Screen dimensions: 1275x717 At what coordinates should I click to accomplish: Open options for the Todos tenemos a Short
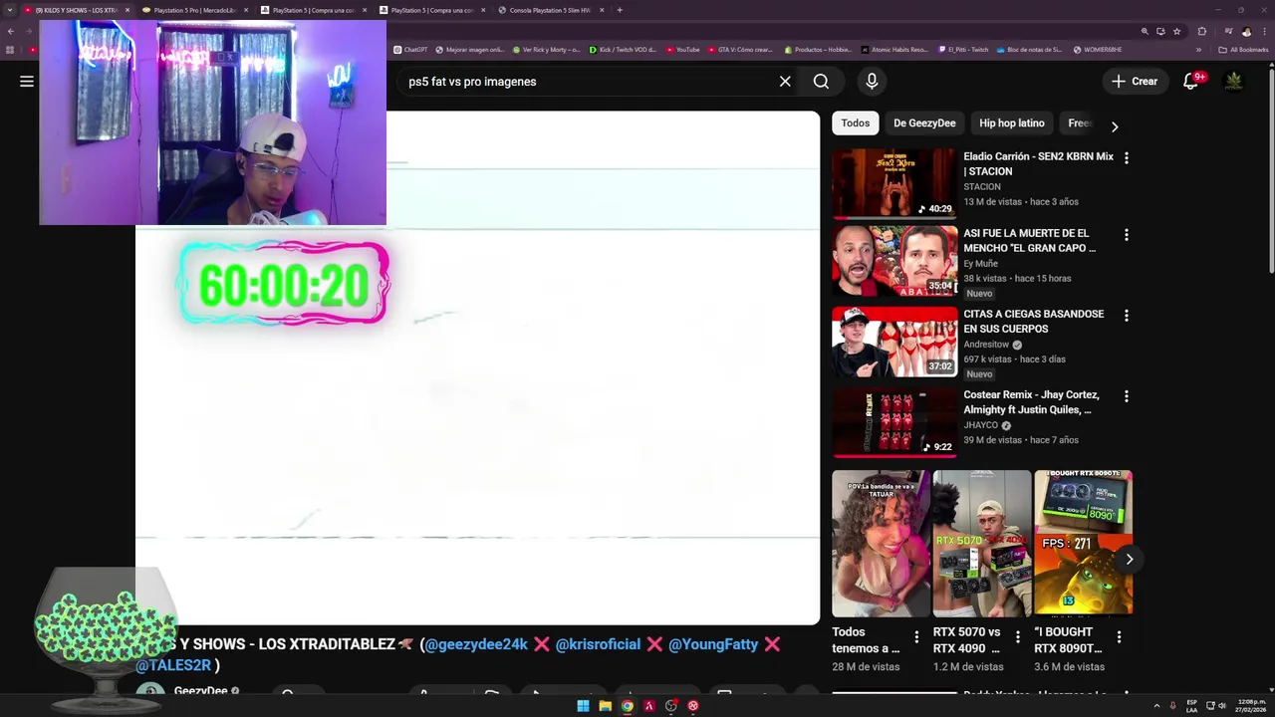pos(916,636)
